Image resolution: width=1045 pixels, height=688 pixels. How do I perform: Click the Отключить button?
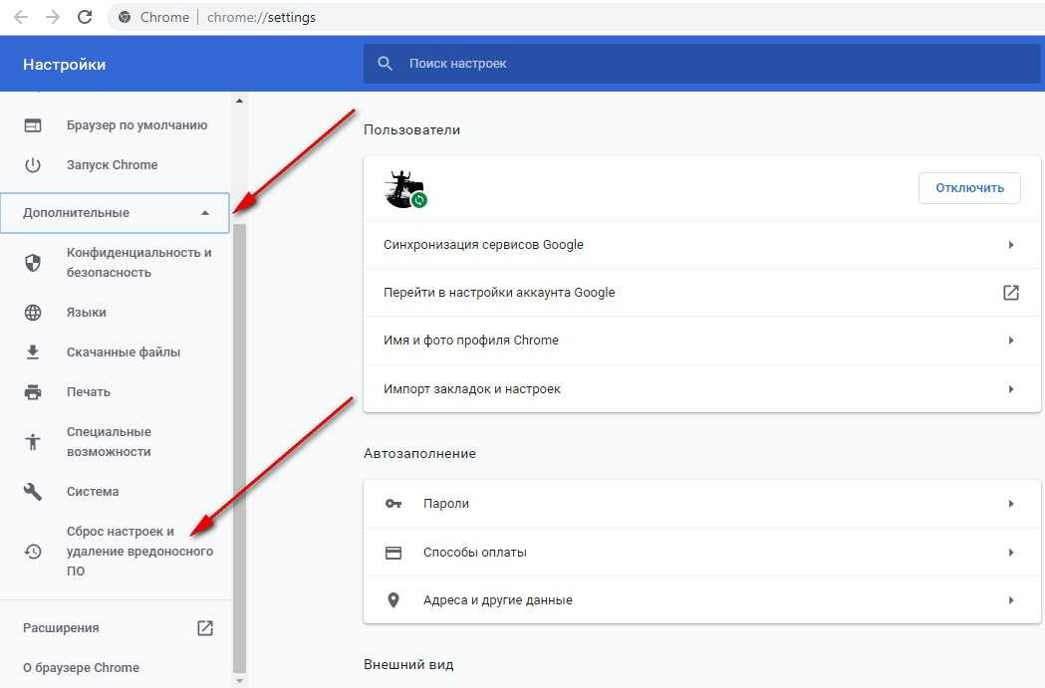[969, 188]
